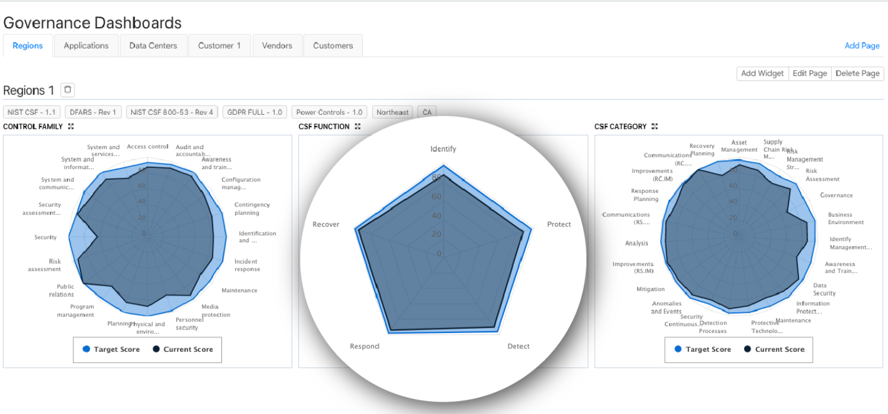This screenshot has height=414, width=888.
Task: Click the Identify axis on the CSF FUNCTION chart
Action: coord(443,149)
